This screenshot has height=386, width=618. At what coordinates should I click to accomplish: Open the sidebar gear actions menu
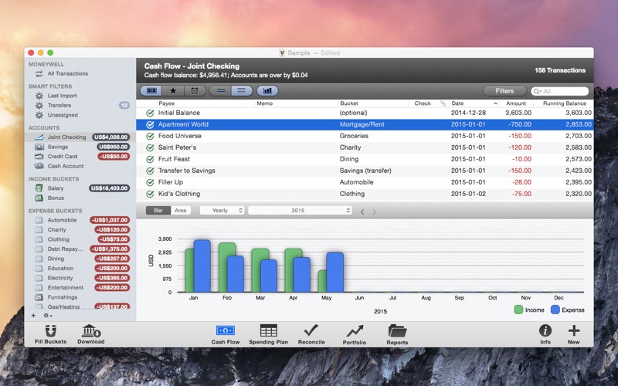tap(48, 315)
